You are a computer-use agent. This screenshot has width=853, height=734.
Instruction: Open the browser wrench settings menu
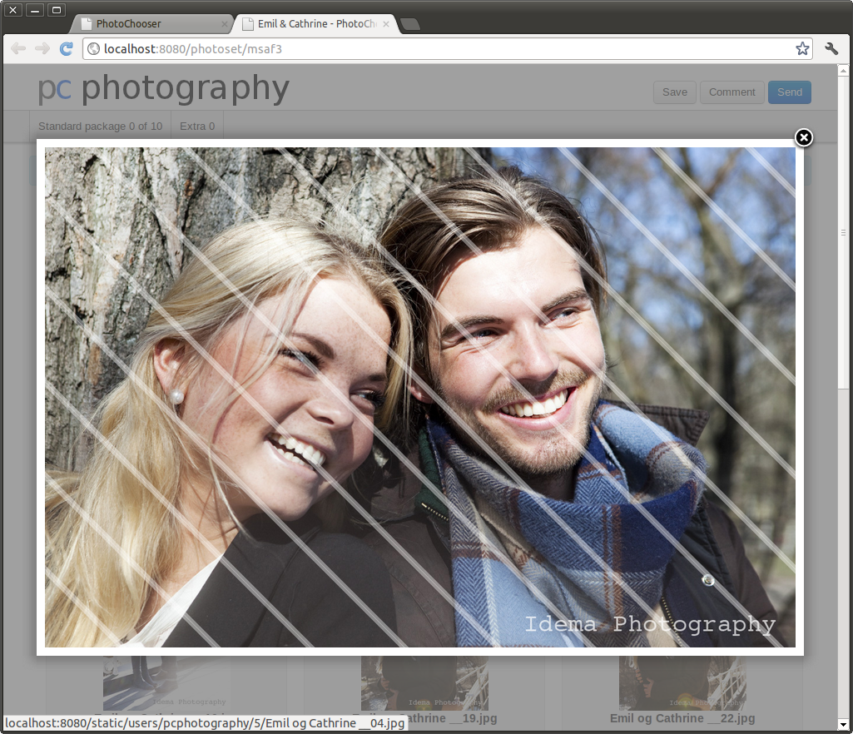click(831, 49)
